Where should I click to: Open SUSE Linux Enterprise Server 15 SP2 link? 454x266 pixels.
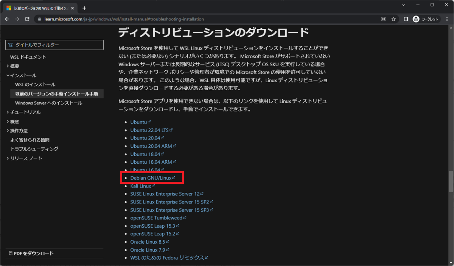(x=172, y=202)
